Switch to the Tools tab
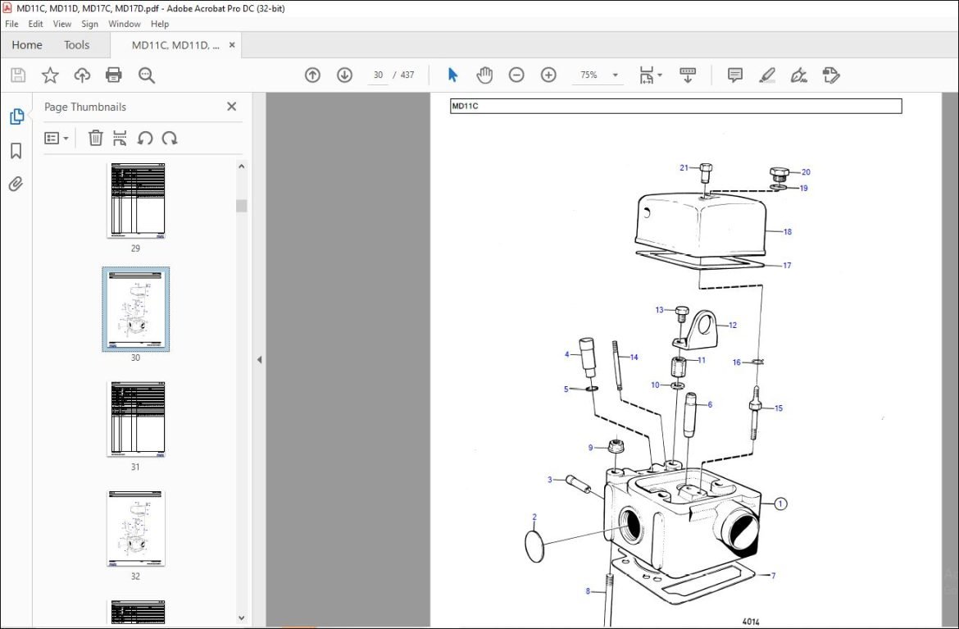 [76, 45]
